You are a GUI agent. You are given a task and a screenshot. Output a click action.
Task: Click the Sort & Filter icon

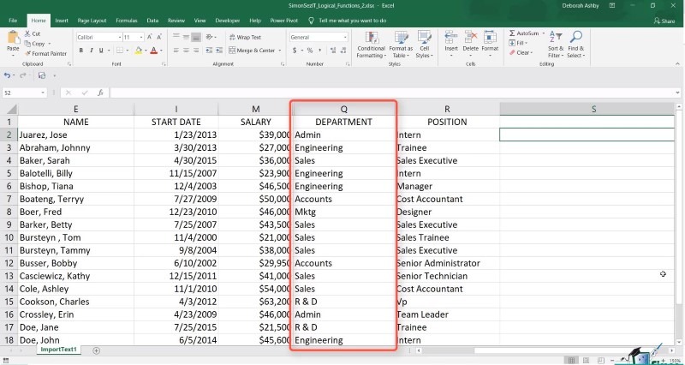[555, 39]
